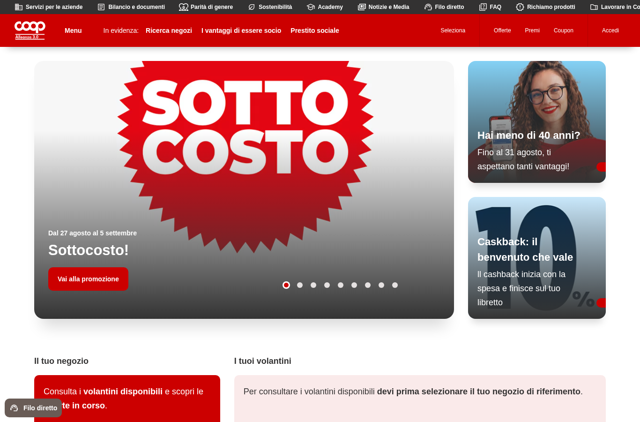The width and height of the screenshot is (640, 422).
Task: Switch to the fourth carousel slide dot
Action: 327,285
